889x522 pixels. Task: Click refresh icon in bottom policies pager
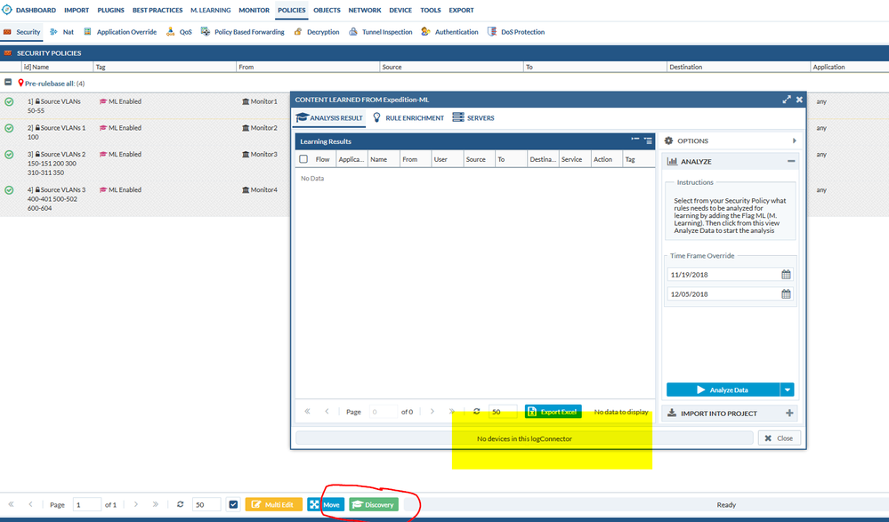coord(181,504)
